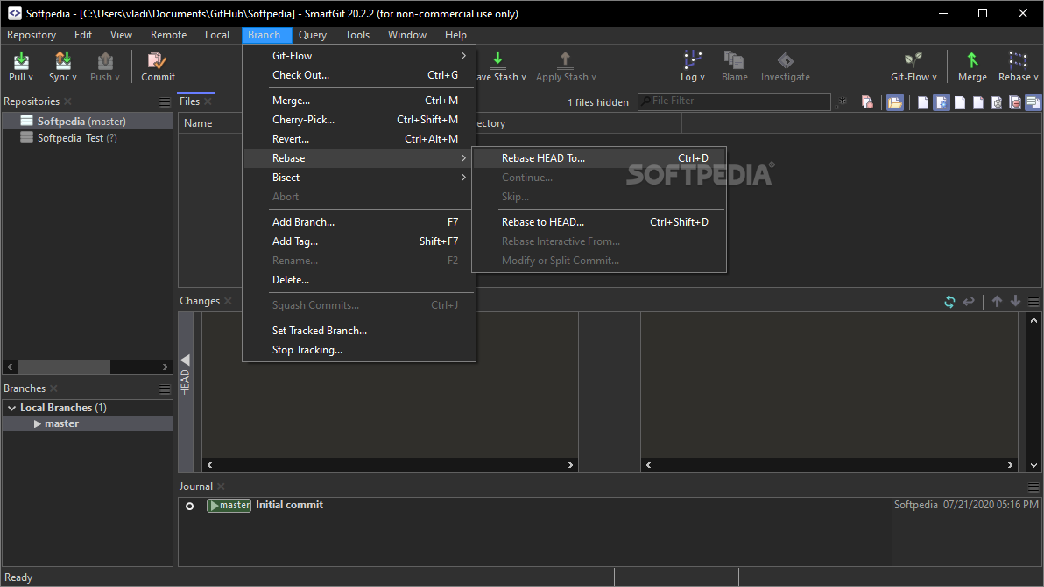Click the magnifier icon in File Filter
The image size is (1044, 587).
(645, 101)
